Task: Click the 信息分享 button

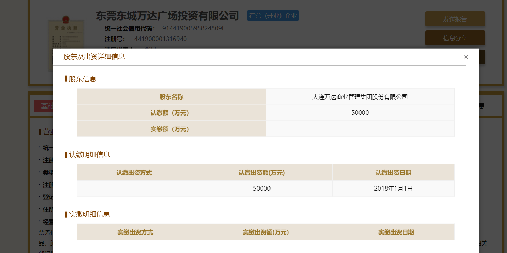Action: [455, 38]
